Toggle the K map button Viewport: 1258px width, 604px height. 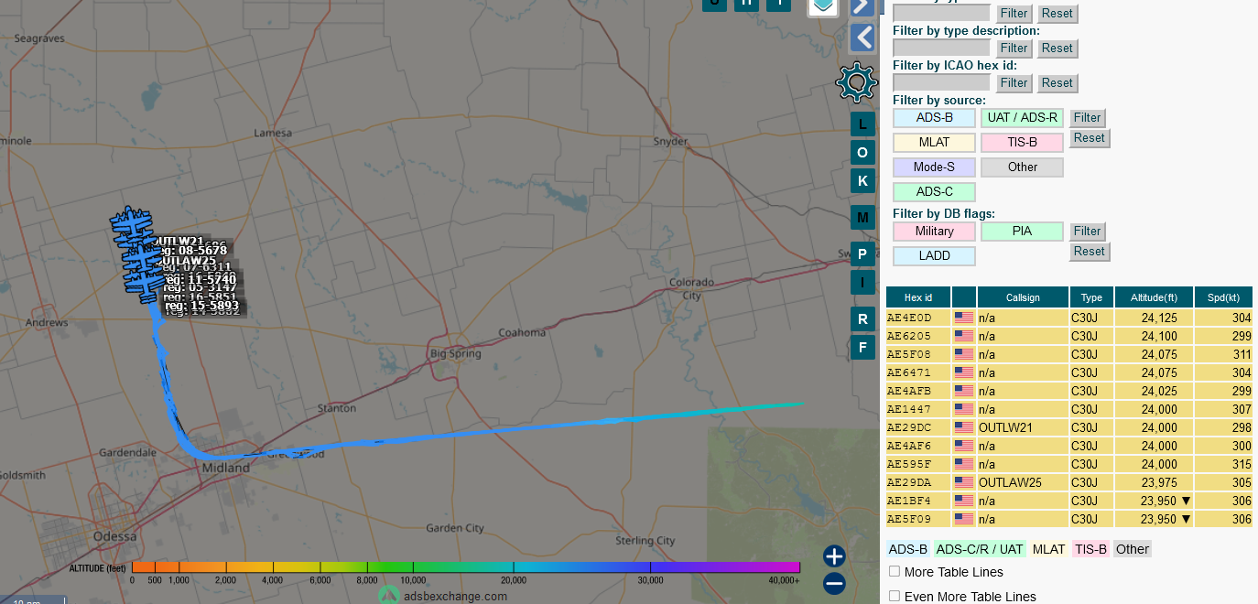pyautogui.click(x=862, y=180)
